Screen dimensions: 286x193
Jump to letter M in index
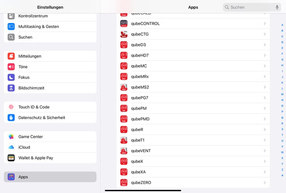pyautogui.click(x=282, y=94)
